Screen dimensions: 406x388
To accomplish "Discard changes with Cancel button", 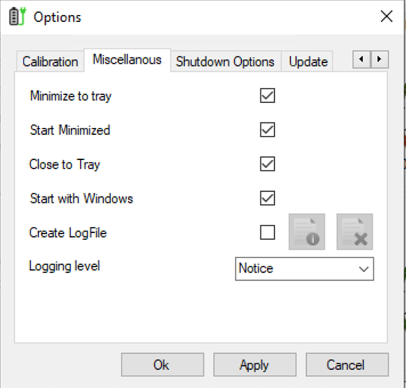I will [347, 365].
